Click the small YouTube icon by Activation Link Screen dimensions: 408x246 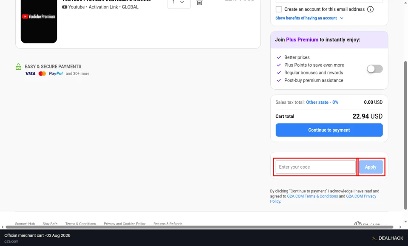65,7
